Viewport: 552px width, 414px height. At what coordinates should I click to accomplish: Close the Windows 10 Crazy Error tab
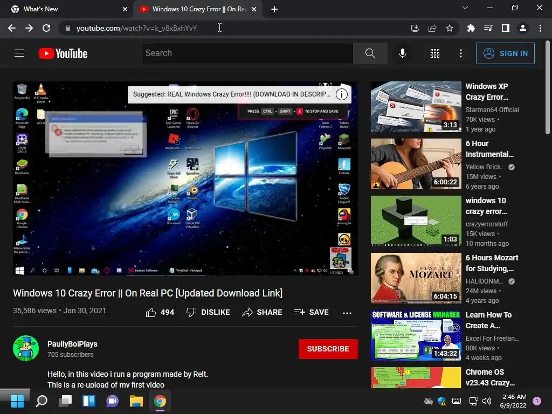tap(254, 9)
